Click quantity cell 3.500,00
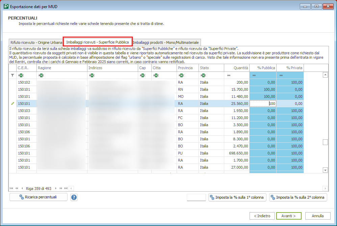 tap(237, 125)
